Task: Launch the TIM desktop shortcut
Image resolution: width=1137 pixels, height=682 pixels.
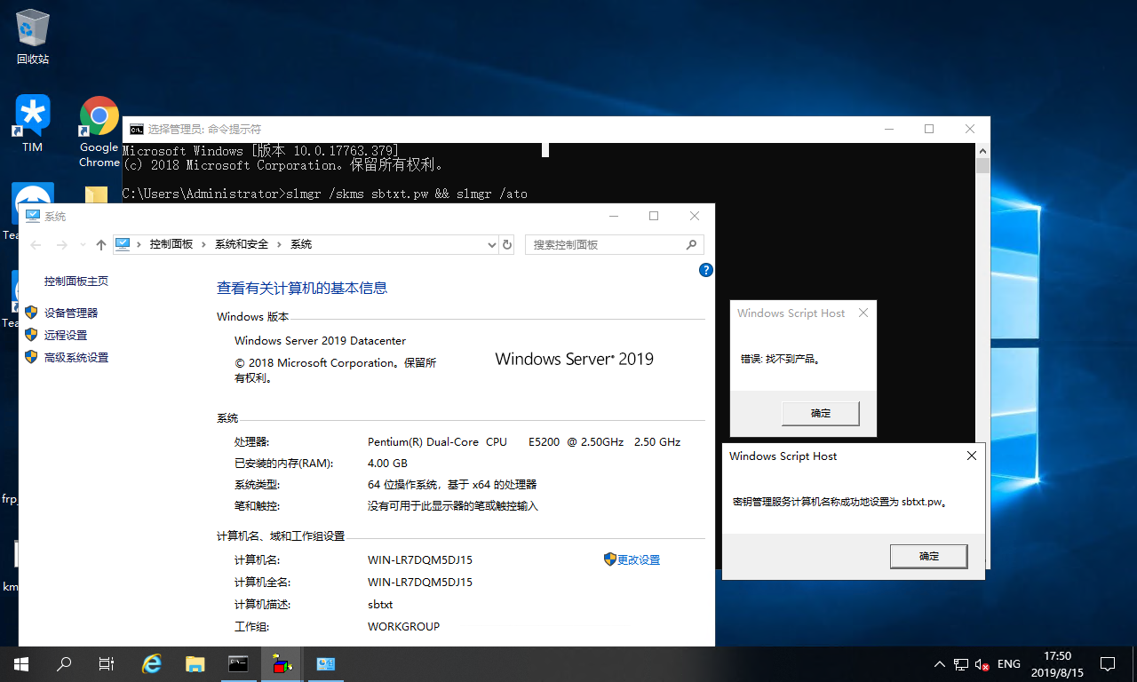Action: tap(33, 123)
